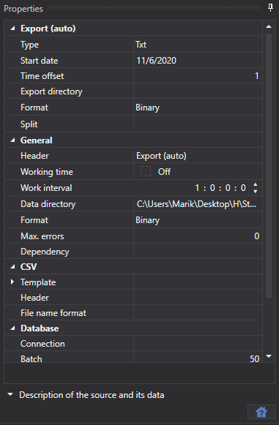
Task: Collapse the source description area
Action: pyautogui.click(x=10, y=395)
